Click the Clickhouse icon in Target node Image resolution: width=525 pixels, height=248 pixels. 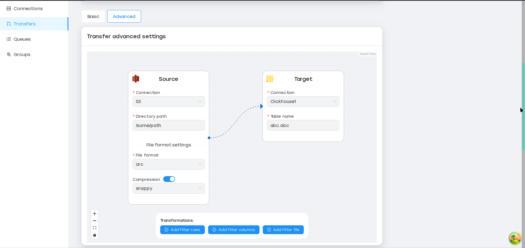(270, 79)
